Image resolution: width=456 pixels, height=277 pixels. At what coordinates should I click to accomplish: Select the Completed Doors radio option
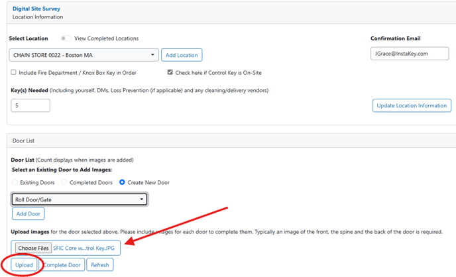pyautogui.click(x=64, y=182)
